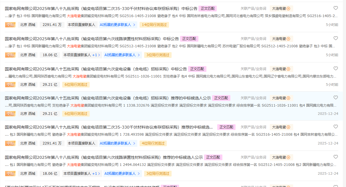
Task: Click 本项目直接联系人 in 第八十九批 推荐候选 row
Action: 81,143
